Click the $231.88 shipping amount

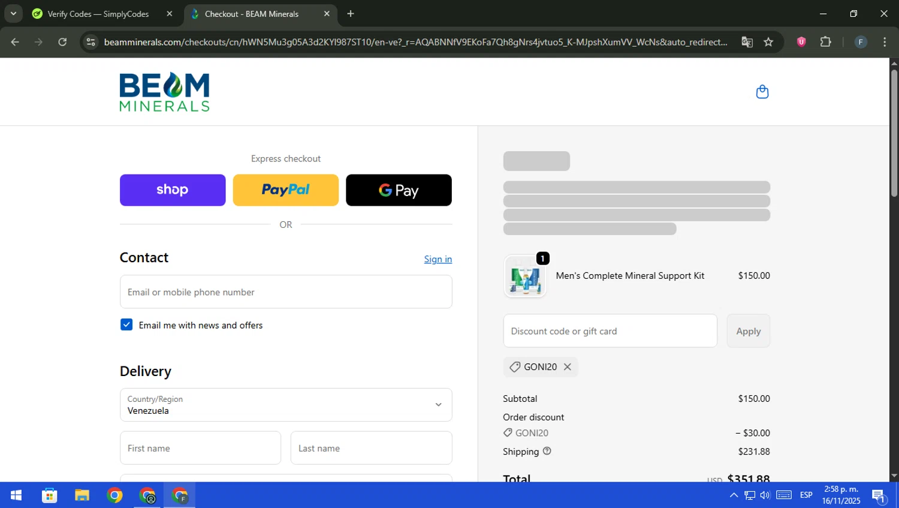[x=754, y=452]
